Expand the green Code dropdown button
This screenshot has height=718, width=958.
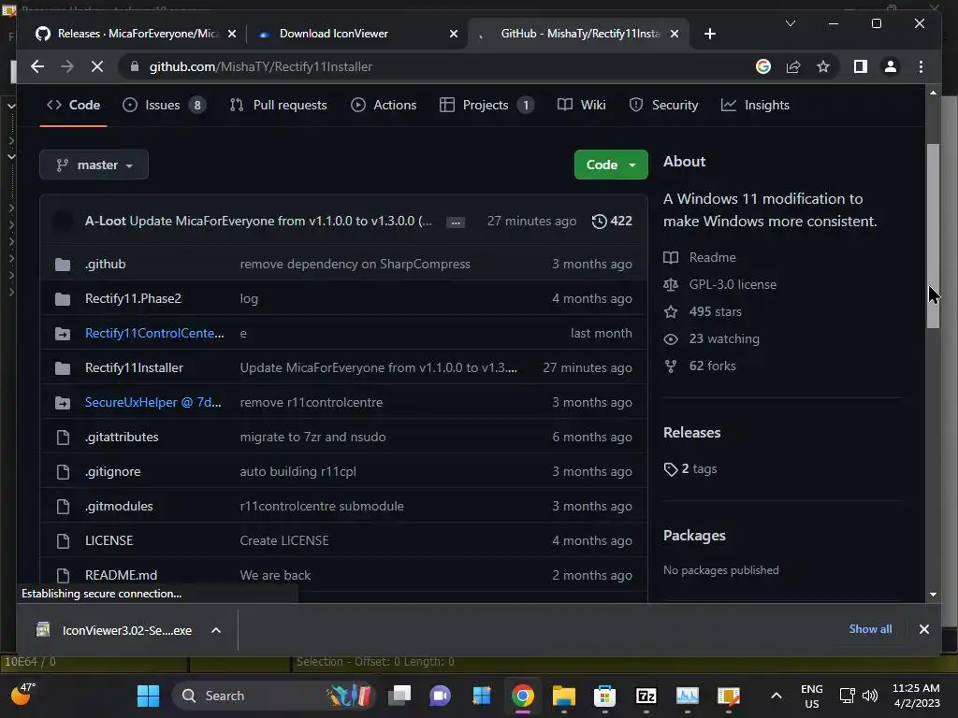click(x=611, y=165)
